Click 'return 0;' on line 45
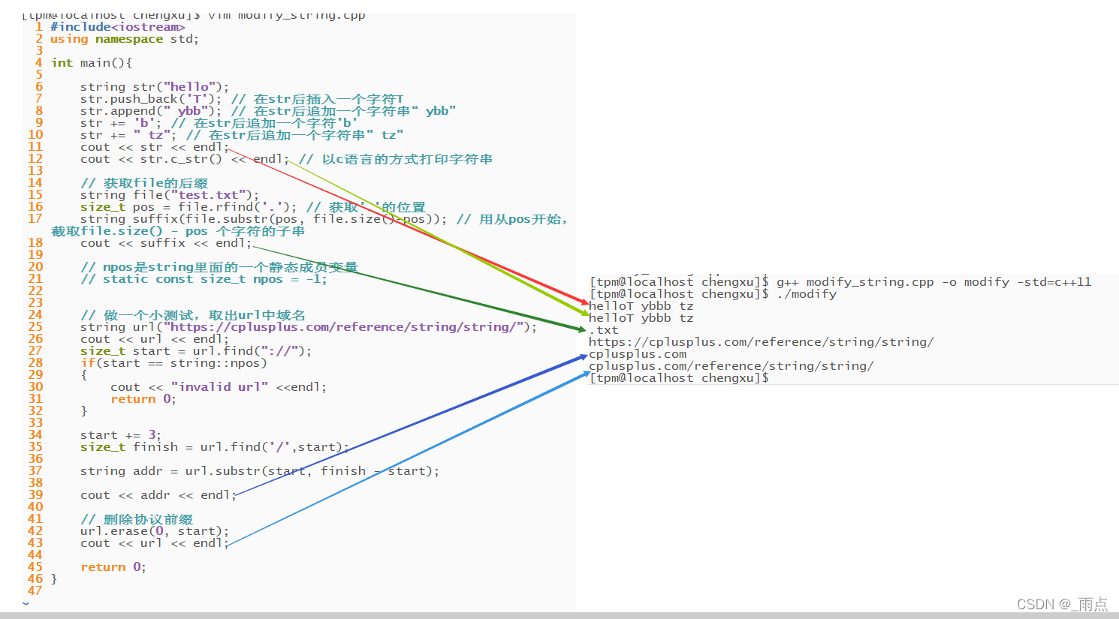Viewport: 1119px width, 619px height. tap(113, 567)
